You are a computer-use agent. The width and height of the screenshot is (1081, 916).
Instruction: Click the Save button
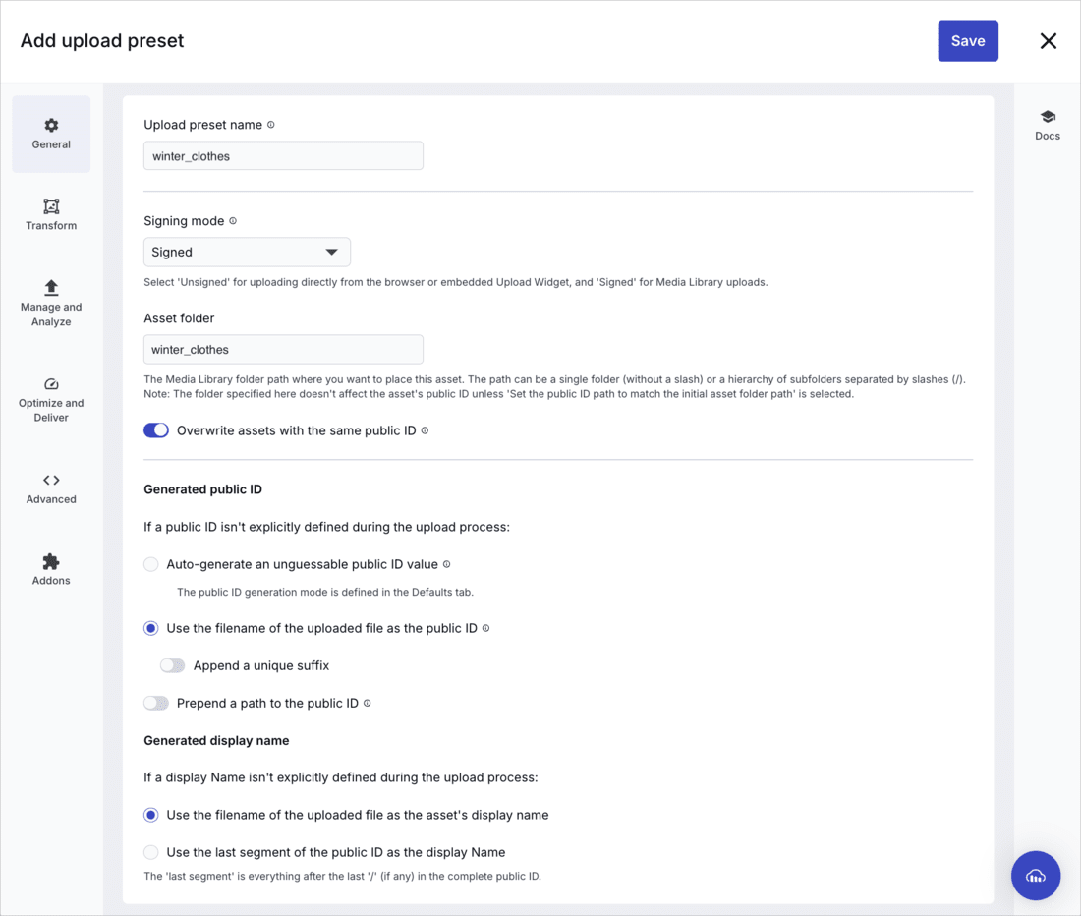[967, 40]
